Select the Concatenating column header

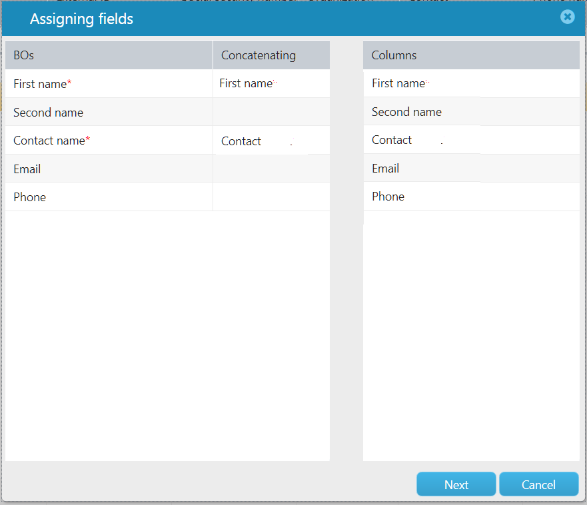coord(271,55)
